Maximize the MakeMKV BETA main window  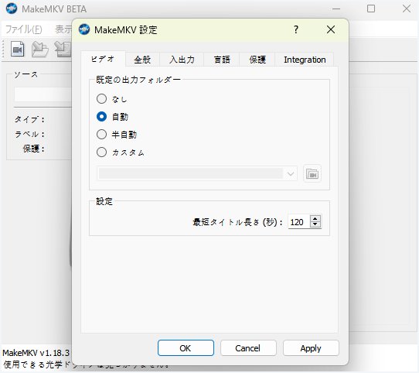point(371,9)
